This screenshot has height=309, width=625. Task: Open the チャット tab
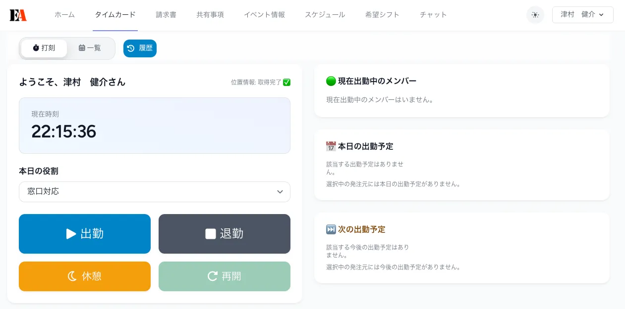click(433, 15)
